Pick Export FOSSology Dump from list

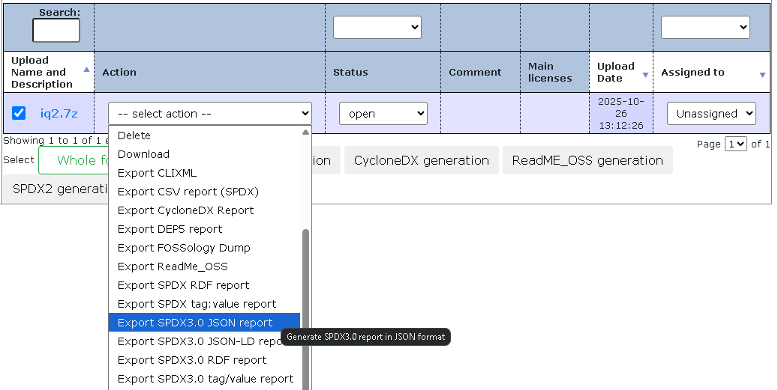tap(184, 248)
